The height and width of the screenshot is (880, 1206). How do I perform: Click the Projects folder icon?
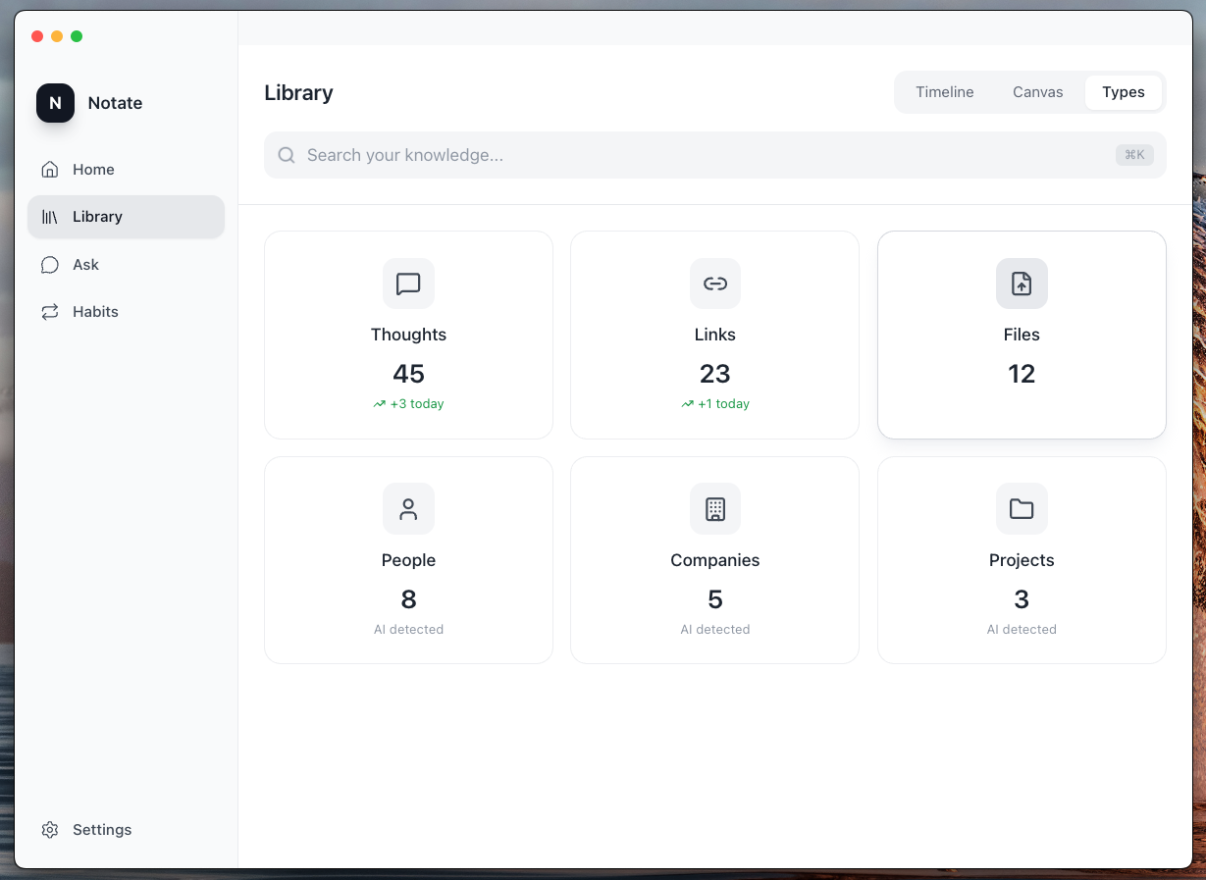pos(1022,509)
